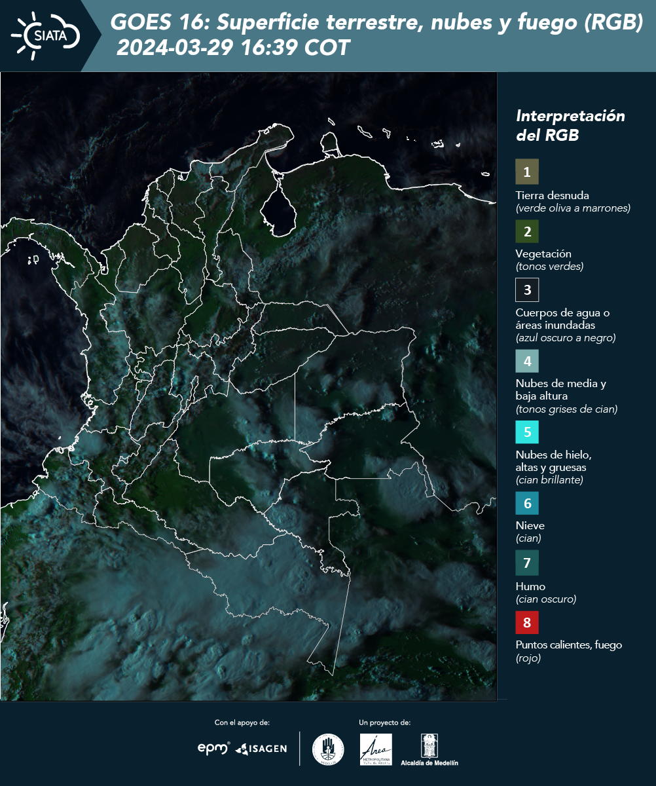Click the Área Metropolitana logo
The image size is (656, 786).
point(376,749)
